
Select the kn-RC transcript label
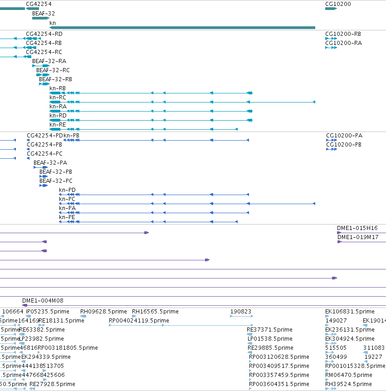(58, 97)
